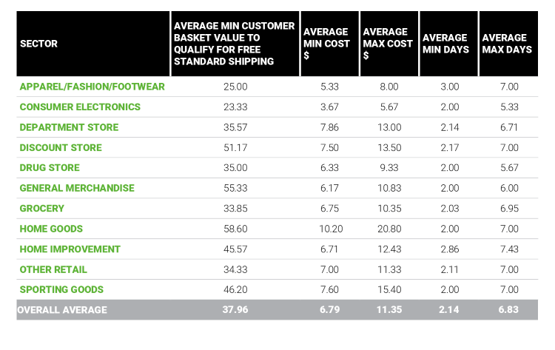Click the General Merchandise sector label
Image resolution: width=555 pixels, height=350 pixels.
[77, 188]
